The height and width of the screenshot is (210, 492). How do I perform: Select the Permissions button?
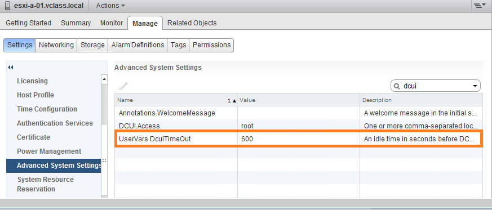pyautogui.click(x=211, y=45)
